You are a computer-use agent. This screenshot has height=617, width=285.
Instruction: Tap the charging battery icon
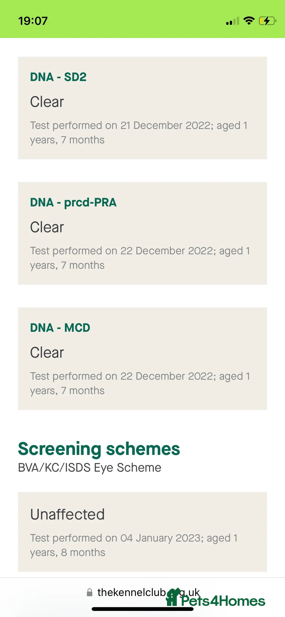[x=267, y=21]
